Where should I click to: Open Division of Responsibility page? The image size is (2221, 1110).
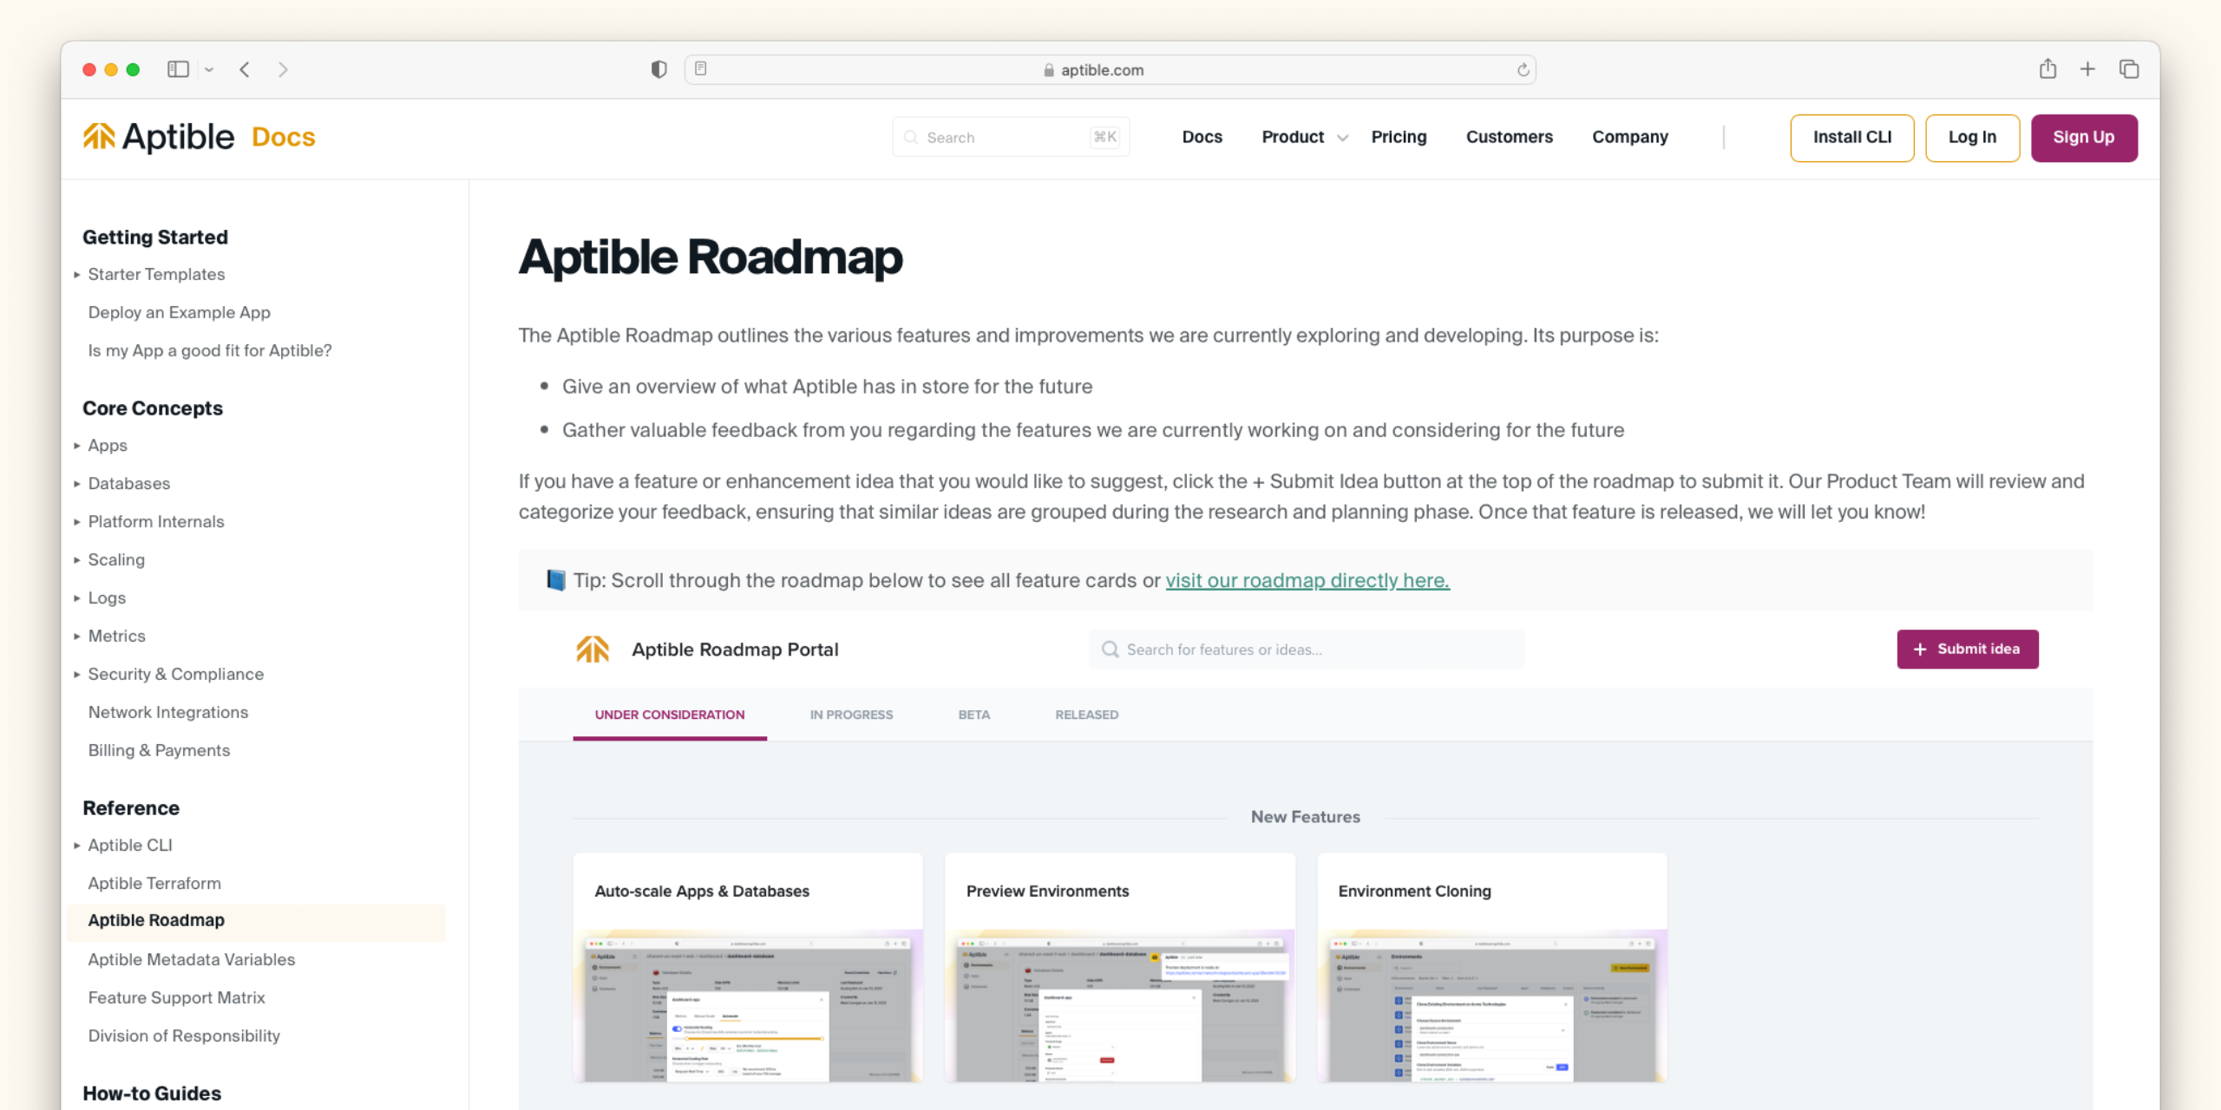click(184, 1035)
